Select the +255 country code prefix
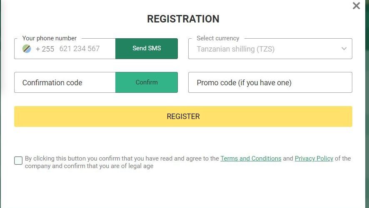Viewport: 369px width, 208px height. click(x=45, y=49)
